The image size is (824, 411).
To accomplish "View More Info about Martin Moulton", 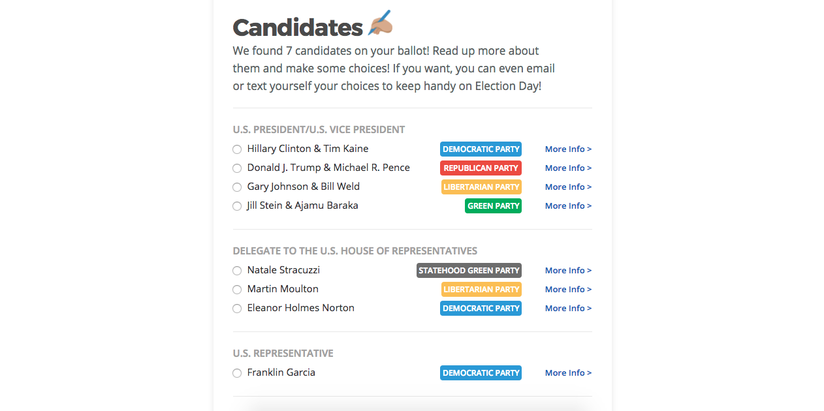I will (568, 289).
